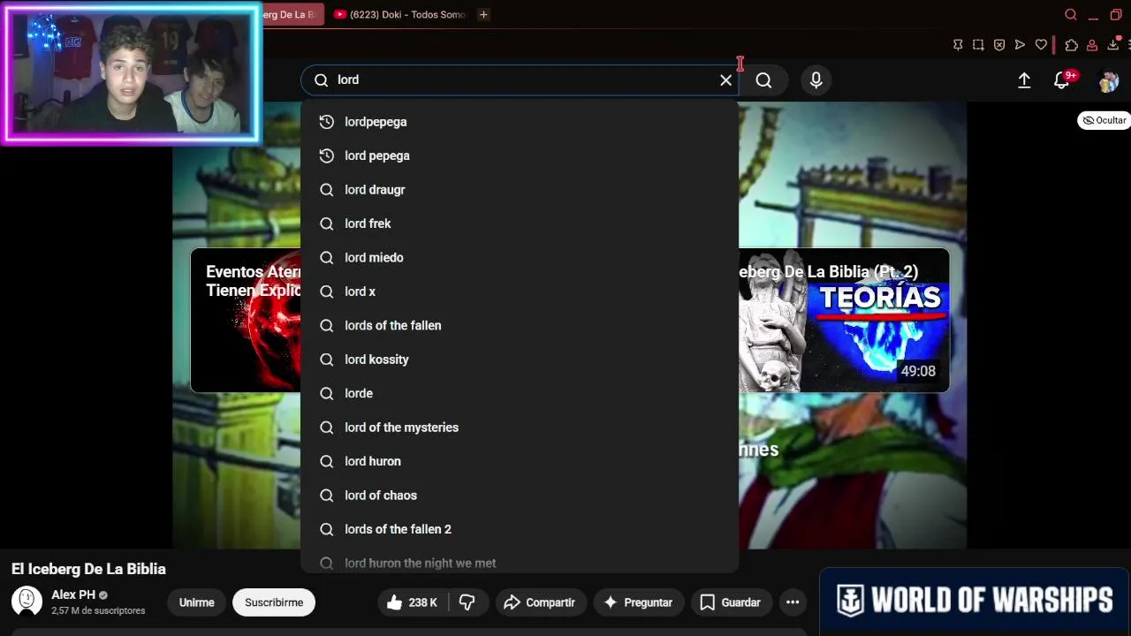Open the browser extensions puzzle icon
Viewport: 1131px width, 636px height.
point(1071,45)
